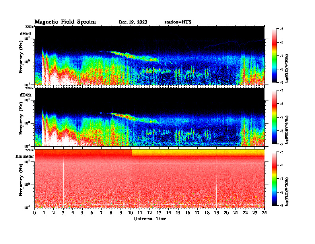
Task: Click the dD/dt panel label
Action: tap(25, 95)
